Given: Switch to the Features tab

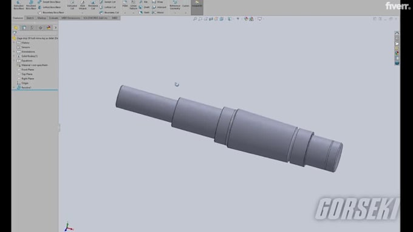Looking at the screenshot, I should pyautogui.click(x=18, y=18).
